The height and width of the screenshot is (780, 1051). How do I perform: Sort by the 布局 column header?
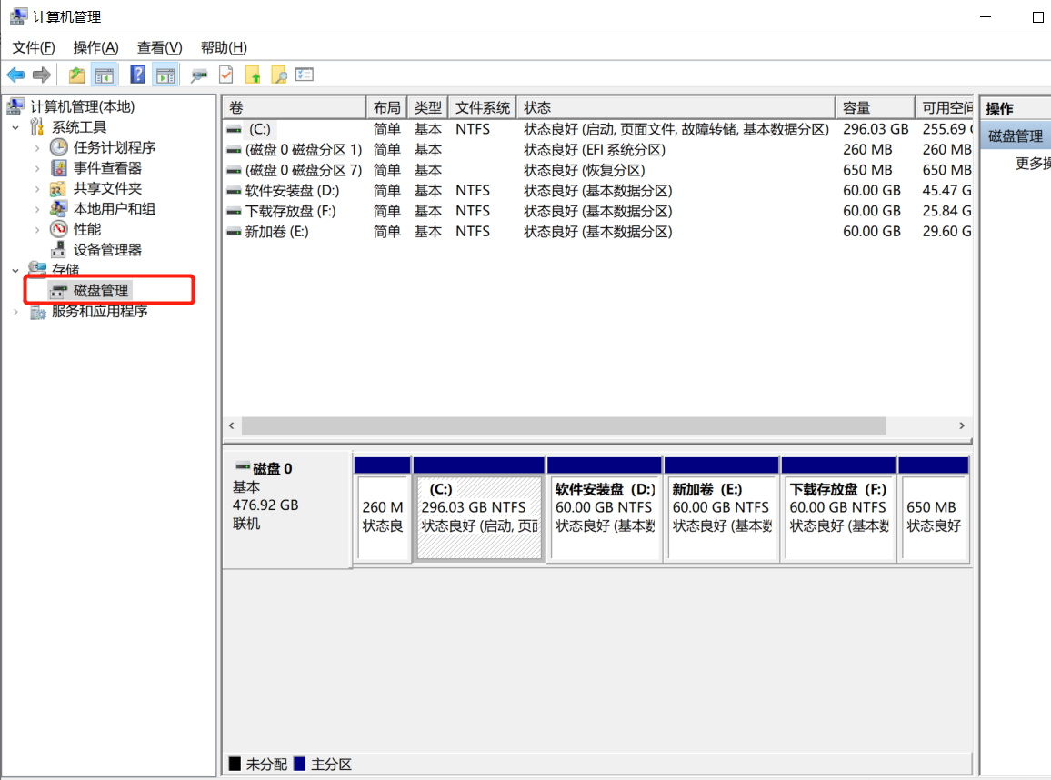(386, 107)
